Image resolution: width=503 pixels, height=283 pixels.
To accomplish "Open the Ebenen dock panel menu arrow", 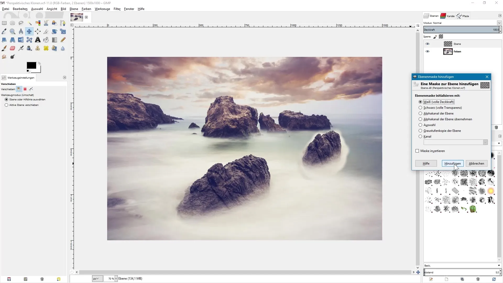I will pos(500,16).
